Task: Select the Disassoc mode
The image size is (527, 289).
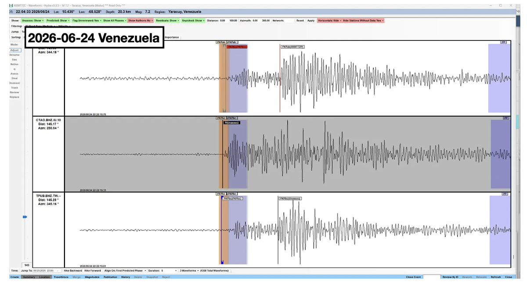Action: [14, 83]
